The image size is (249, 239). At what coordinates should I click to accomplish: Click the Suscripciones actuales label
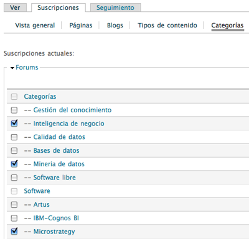39,53
